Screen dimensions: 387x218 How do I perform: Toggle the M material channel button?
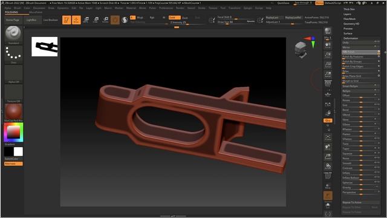(164, 18)
